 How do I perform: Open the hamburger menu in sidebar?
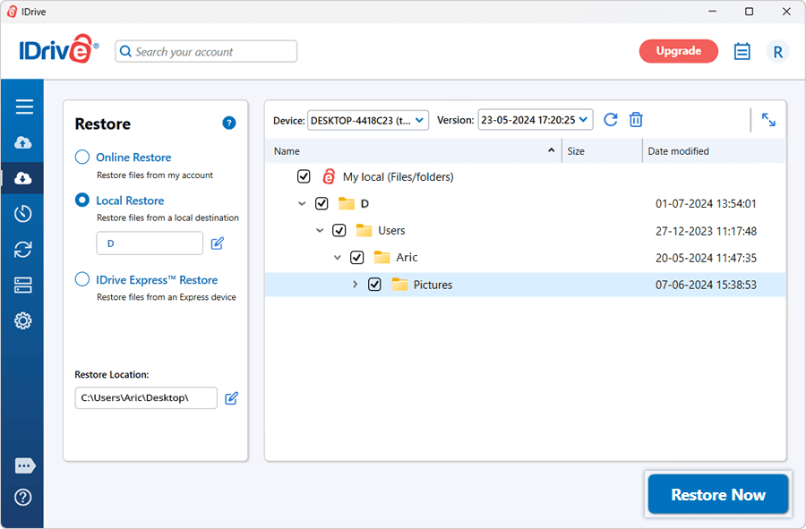[x=24, y=107]
